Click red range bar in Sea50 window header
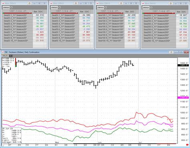Image resolution: width=190 pixels, height=148 pixels. 64,13
